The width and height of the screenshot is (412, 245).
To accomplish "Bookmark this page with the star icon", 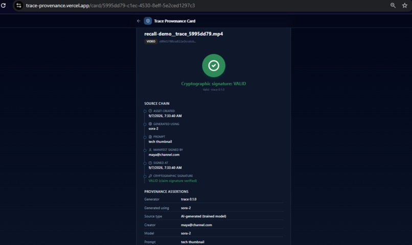I will pos(405,5).
